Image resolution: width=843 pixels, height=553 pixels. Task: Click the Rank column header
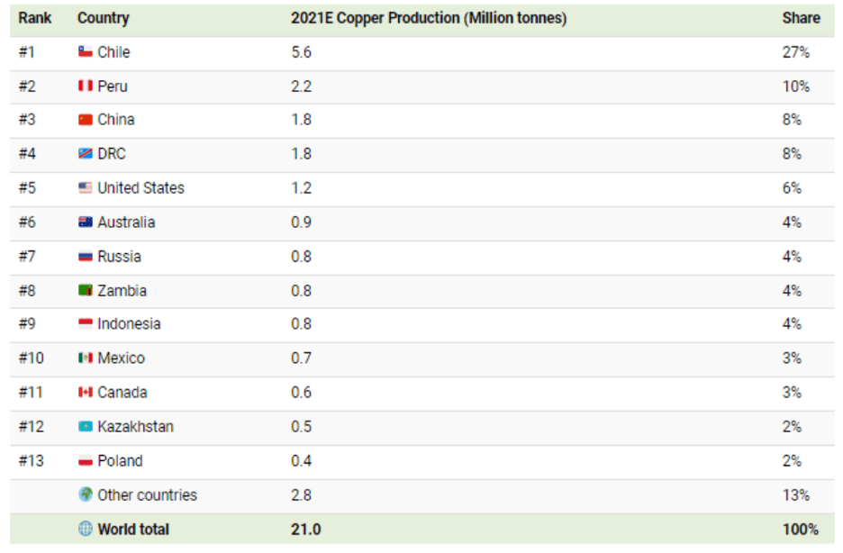(35, 18)
